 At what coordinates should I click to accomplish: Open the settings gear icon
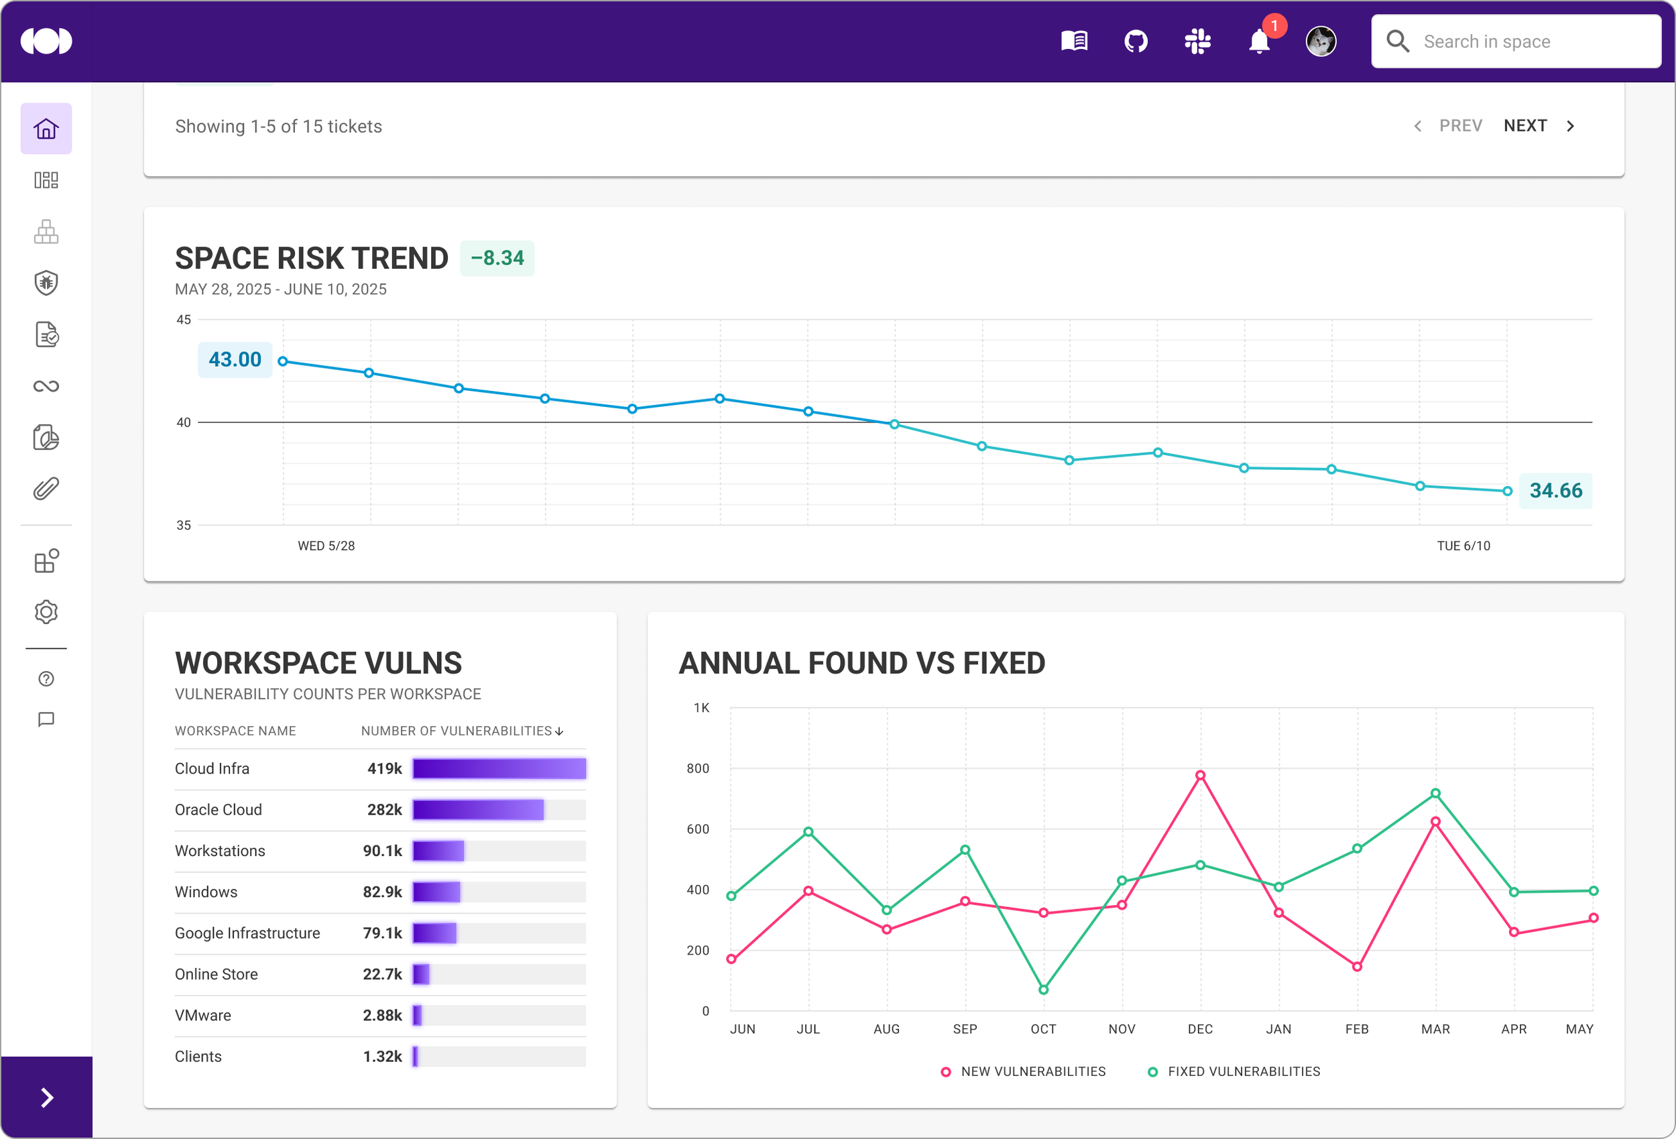pyautogui.click(x=46, y=611)
